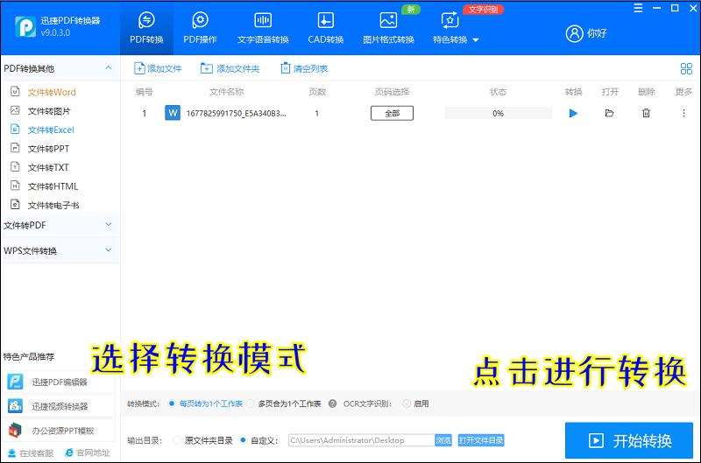
Task: Open output folder icon for row 1
Action: coord(609,113)
